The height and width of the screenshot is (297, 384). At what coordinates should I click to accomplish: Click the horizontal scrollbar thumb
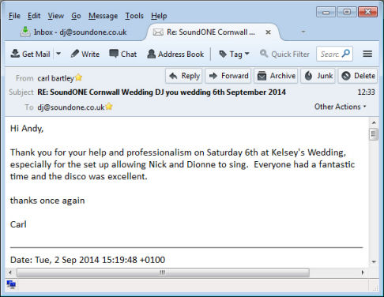[163, 273]
